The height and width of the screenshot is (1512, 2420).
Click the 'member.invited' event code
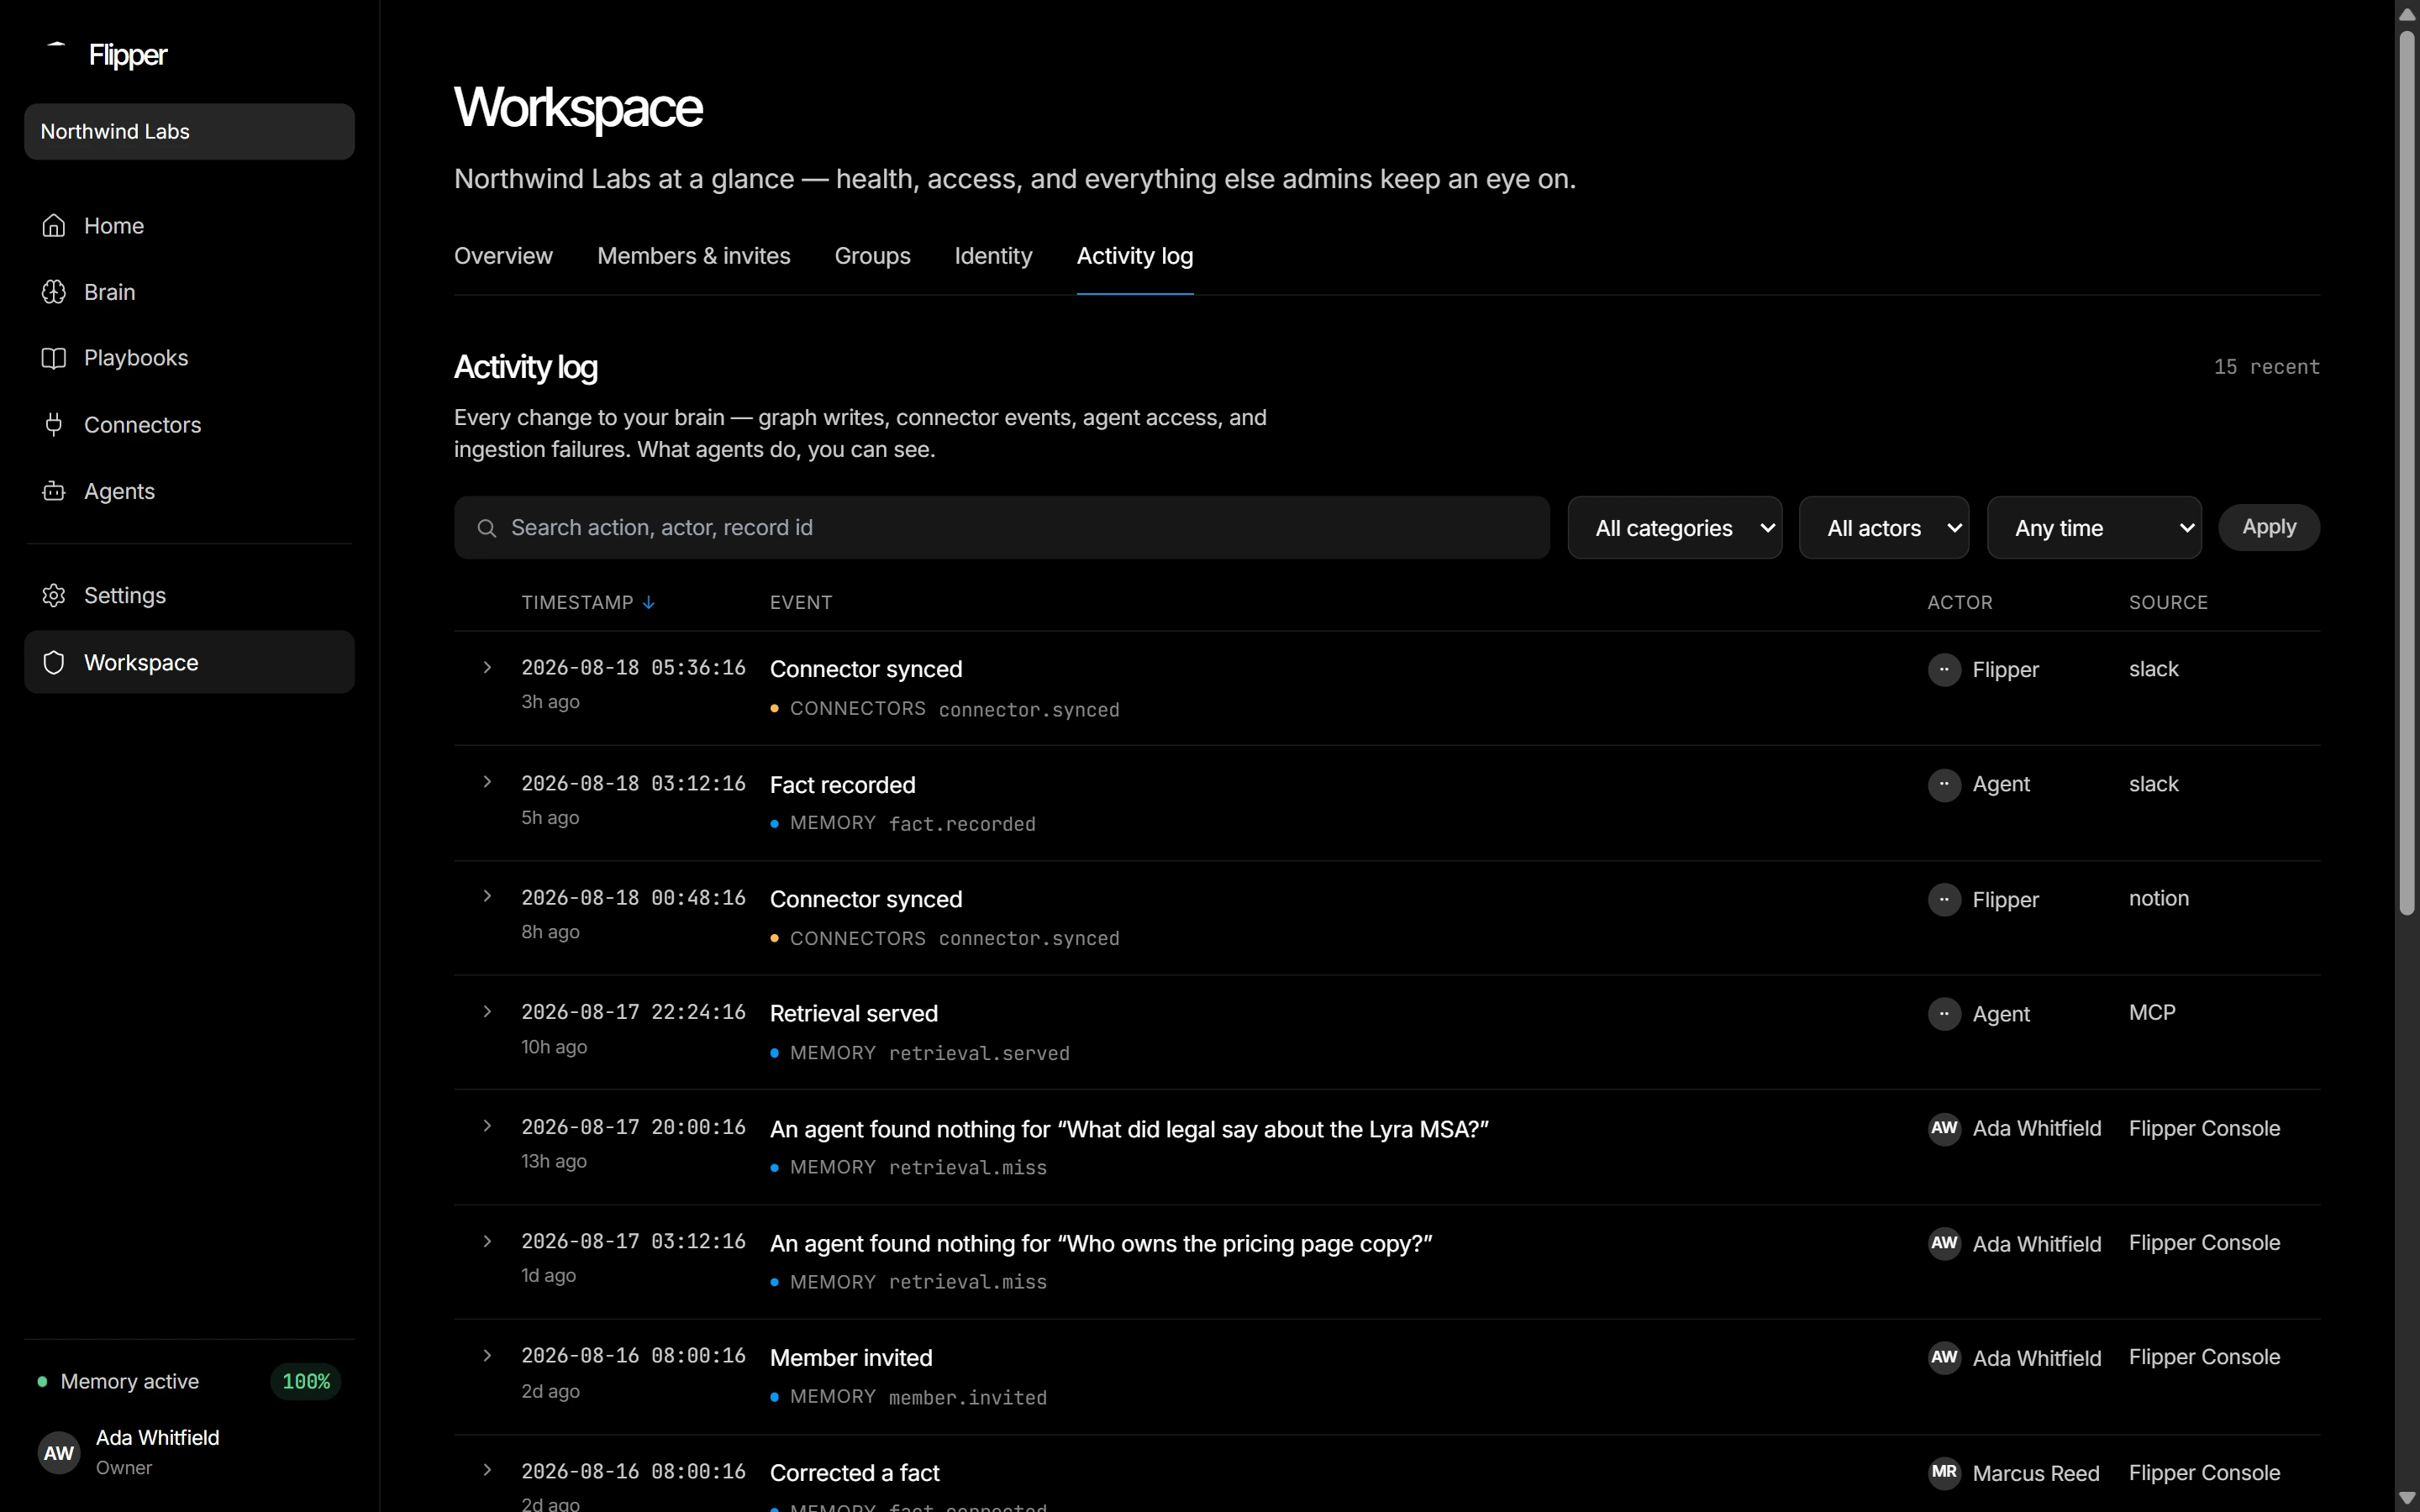coord(968,1398)
